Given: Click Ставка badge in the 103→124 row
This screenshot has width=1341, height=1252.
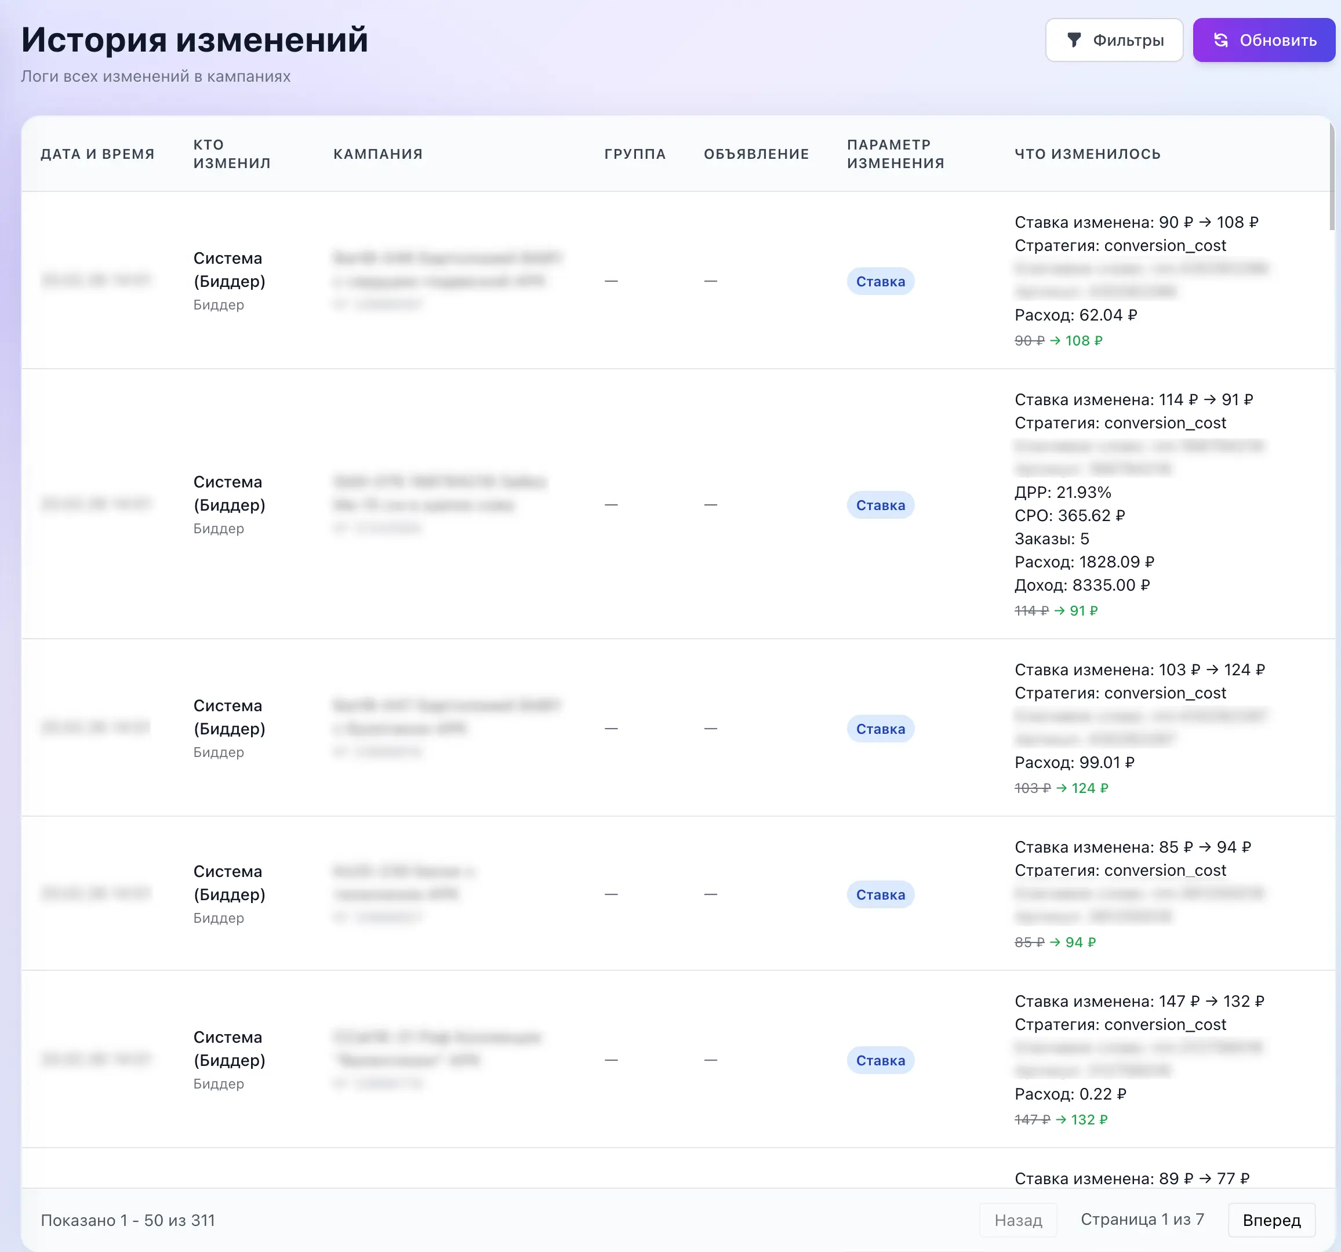Looking at the screenshot, I should click(880, 729).
